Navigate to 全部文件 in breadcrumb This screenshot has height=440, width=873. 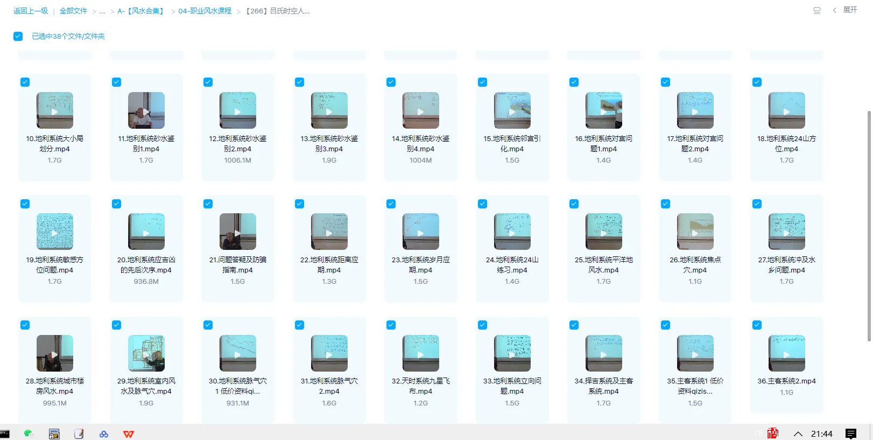click(x=73, y=11)
